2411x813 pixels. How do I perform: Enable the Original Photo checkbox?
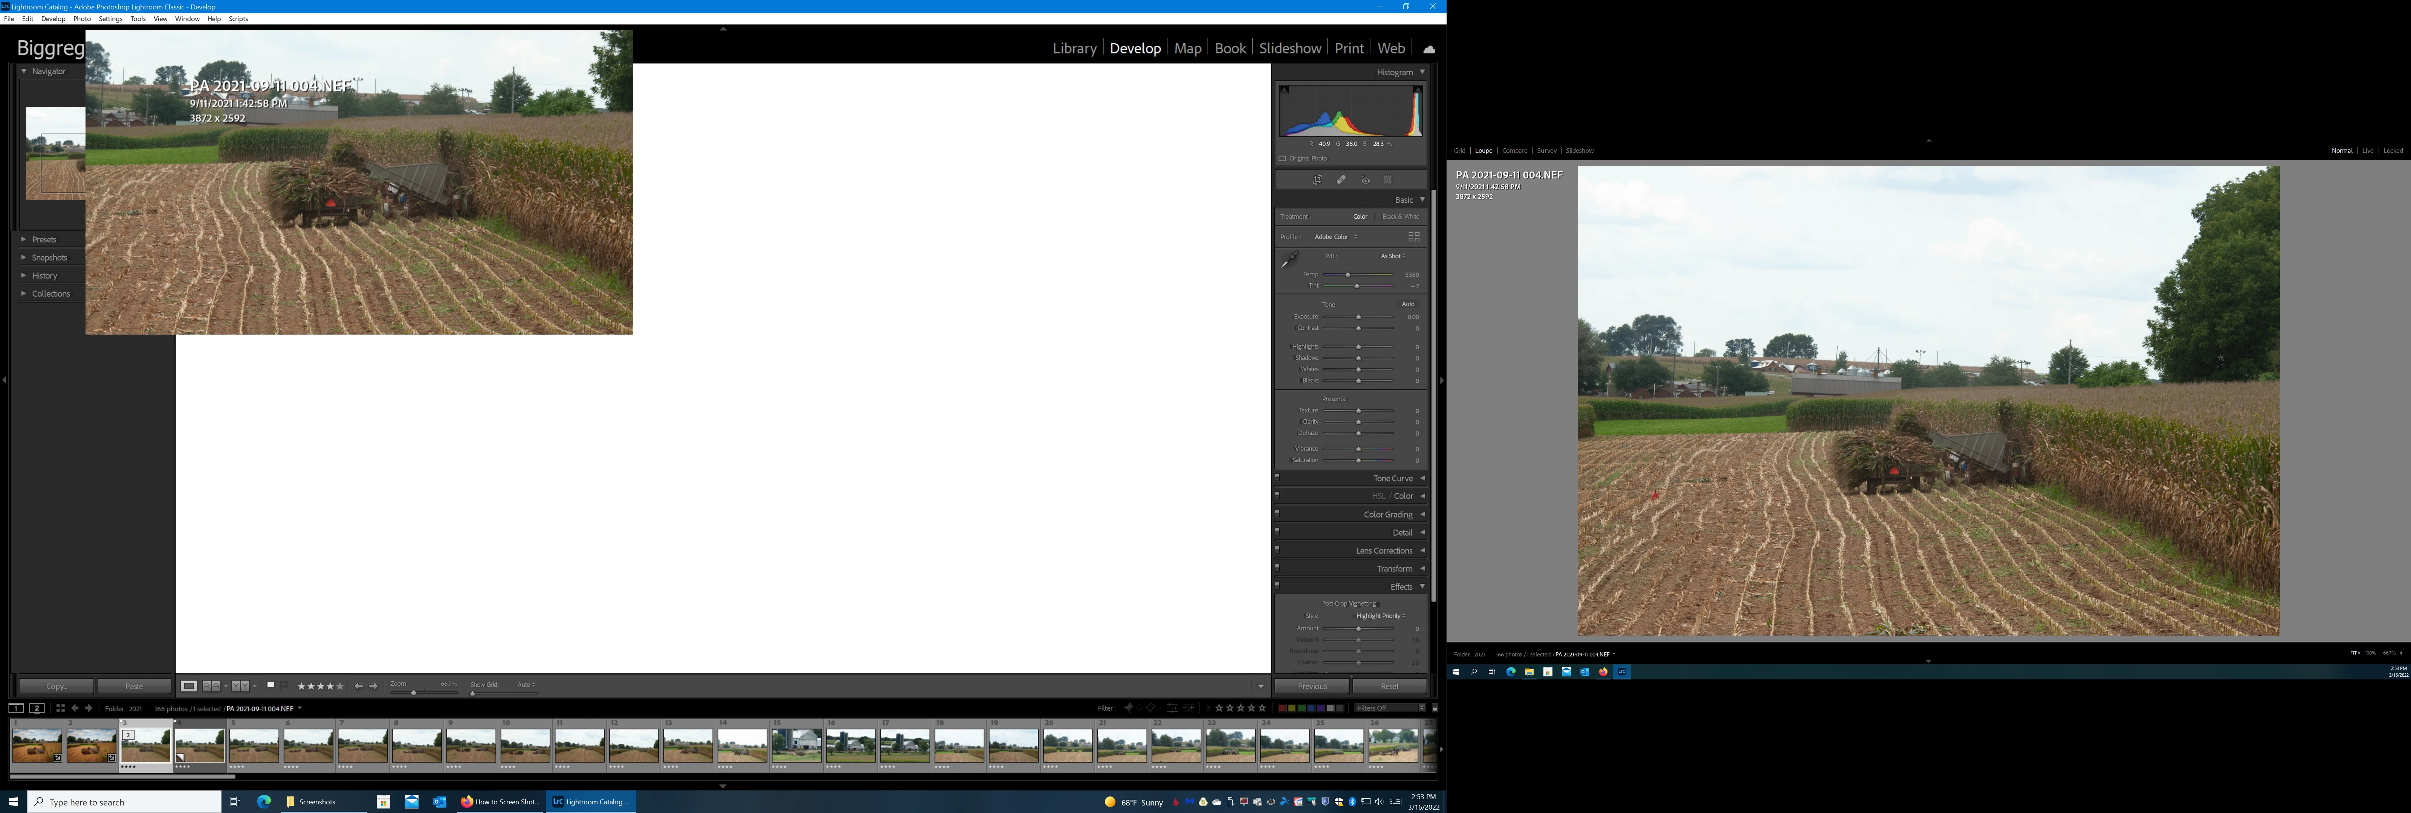[x=1282, y=158]
